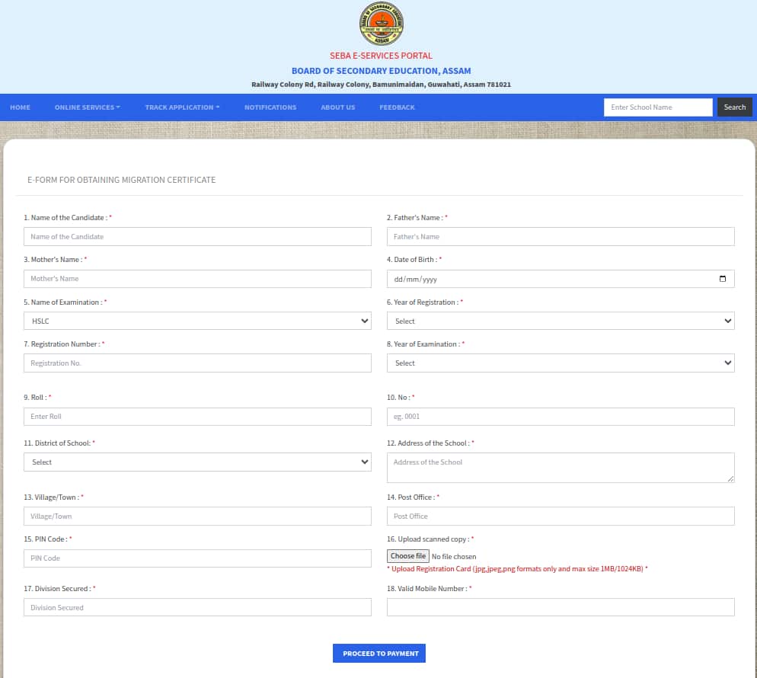Go to the Home page
This screenshot has width=757, height=678.
(x=21, y=107)
